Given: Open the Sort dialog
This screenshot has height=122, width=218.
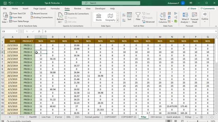Looking at the screenshot, I should tap(129, 17).
